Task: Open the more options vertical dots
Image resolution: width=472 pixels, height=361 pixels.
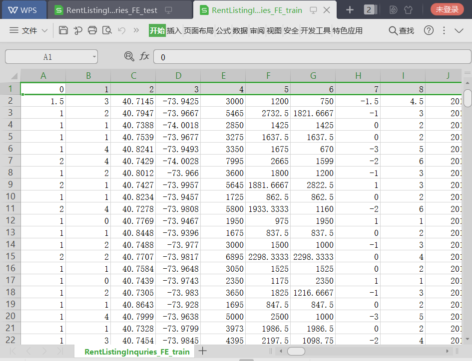Action: pos(444,30)
